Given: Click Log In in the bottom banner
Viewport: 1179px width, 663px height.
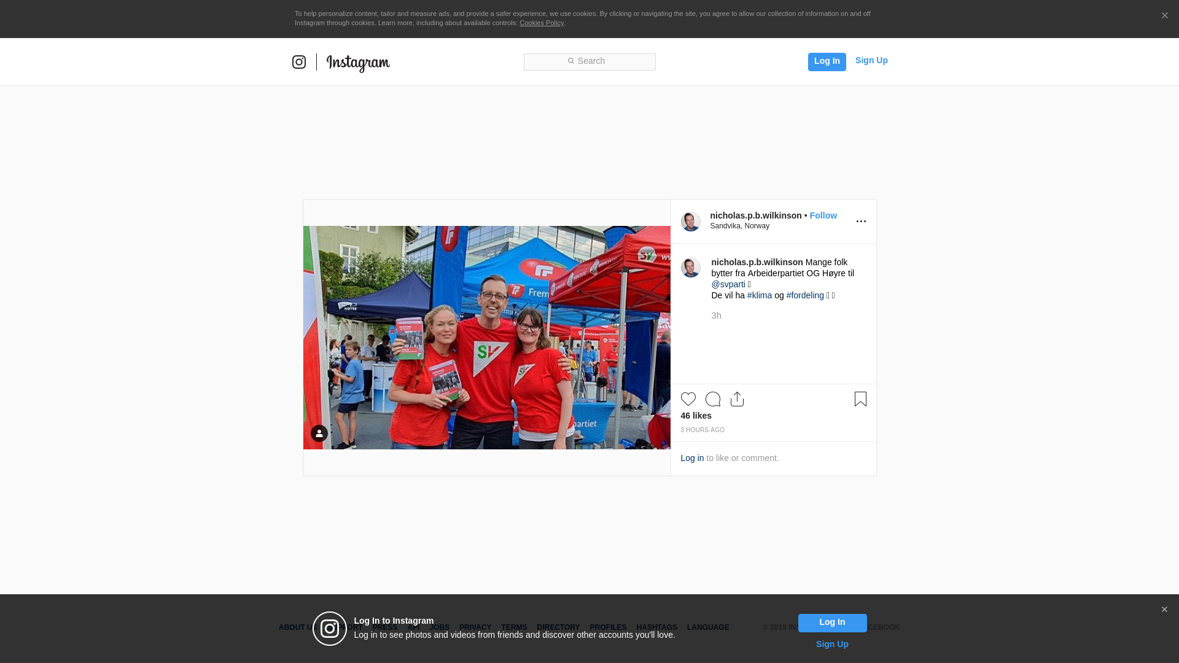Looking at the screenshot, I should [833, 623].
